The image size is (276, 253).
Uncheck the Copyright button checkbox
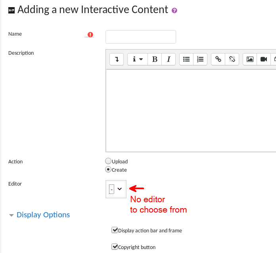[115, 247]
